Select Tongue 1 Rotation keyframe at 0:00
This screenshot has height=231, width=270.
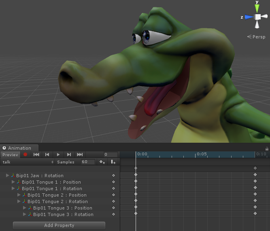pos(136,187)
